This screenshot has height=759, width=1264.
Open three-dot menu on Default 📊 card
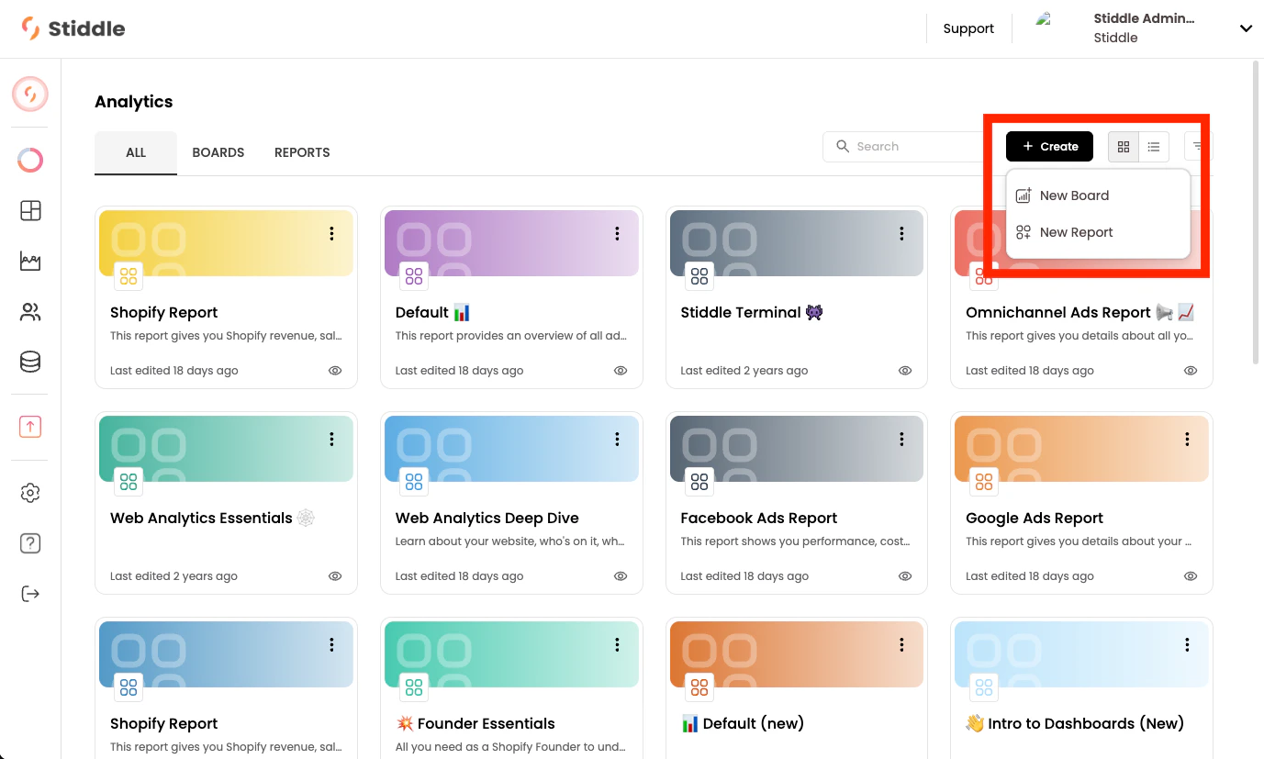pos(617,234)
